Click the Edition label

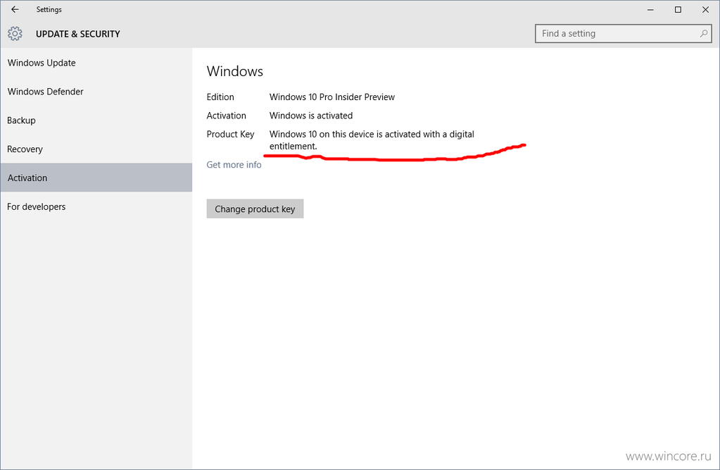(x=220, y=97)
